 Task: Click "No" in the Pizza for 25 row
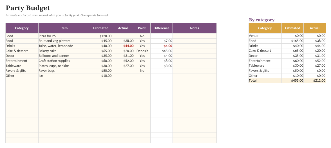(x=142, y=36)
